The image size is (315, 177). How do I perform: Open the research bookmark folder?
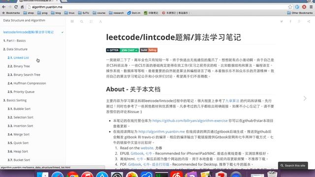tap(116, 13)
